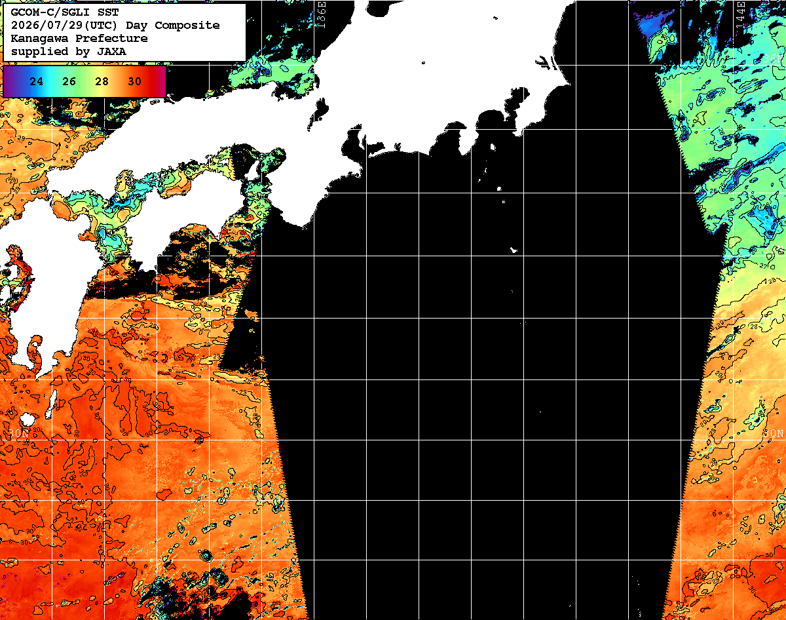Click the 26 label on the temperature legend

69,82
